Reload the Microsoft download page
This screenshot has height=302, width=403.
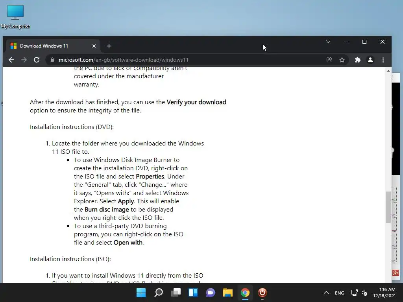pyautogui.click(x=37, y=60)
